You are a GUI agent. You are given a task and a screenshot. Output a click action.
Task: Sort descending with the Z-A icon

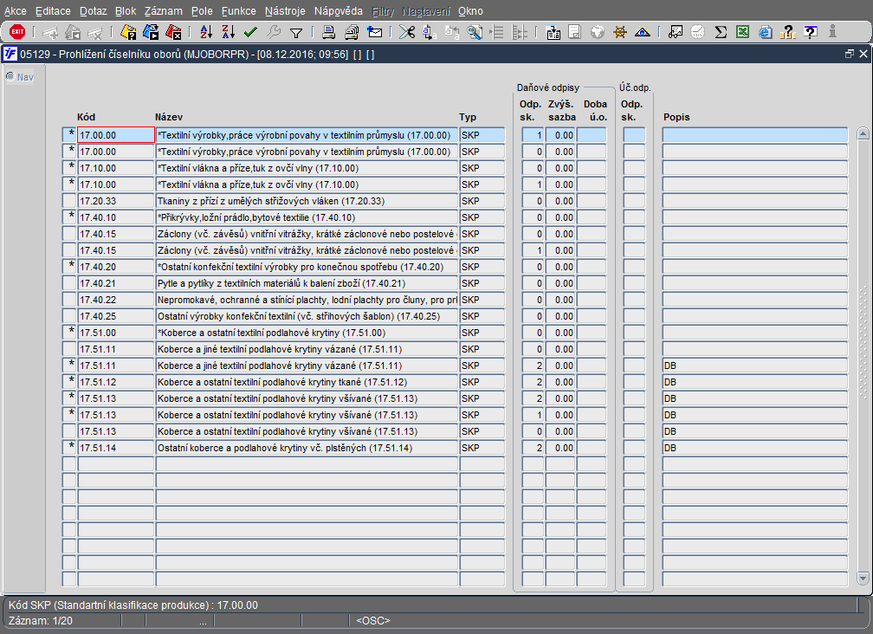229,32
